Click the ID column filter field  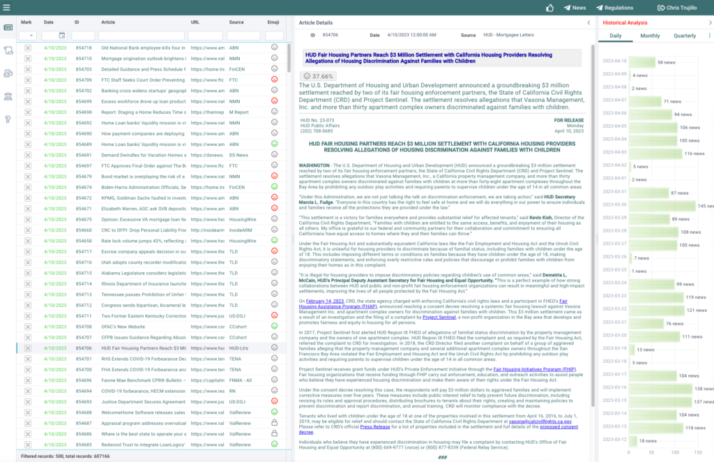83,36
